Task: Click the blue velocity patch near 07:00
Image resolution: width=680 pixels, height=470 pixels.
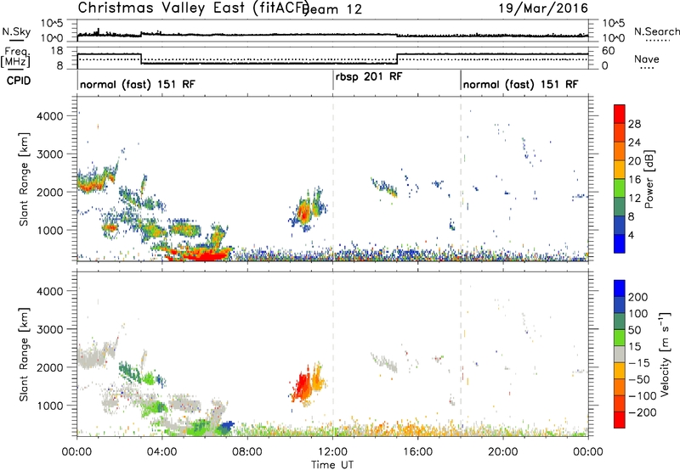Action: (226, 427)
